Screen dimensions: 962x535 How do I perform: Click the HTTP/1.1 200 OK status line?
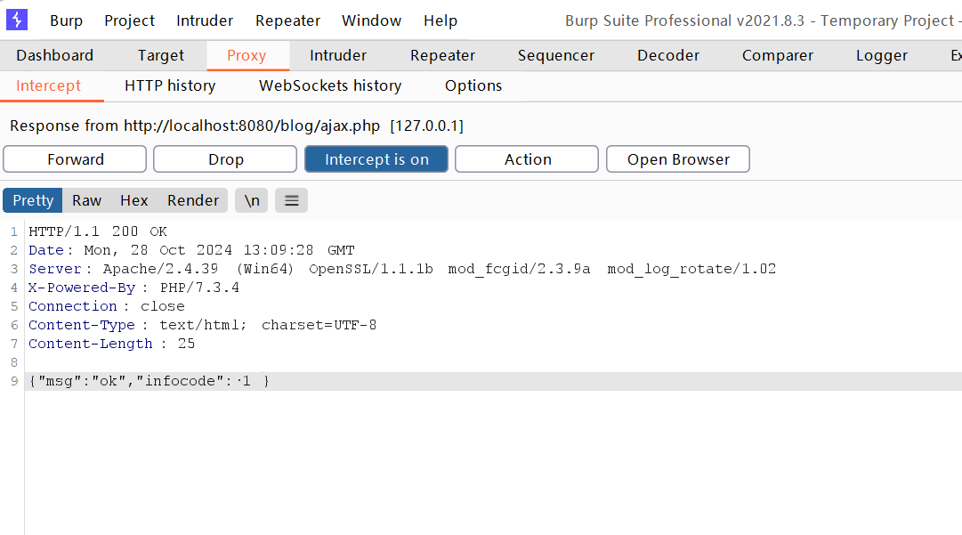tap(98, 231)
